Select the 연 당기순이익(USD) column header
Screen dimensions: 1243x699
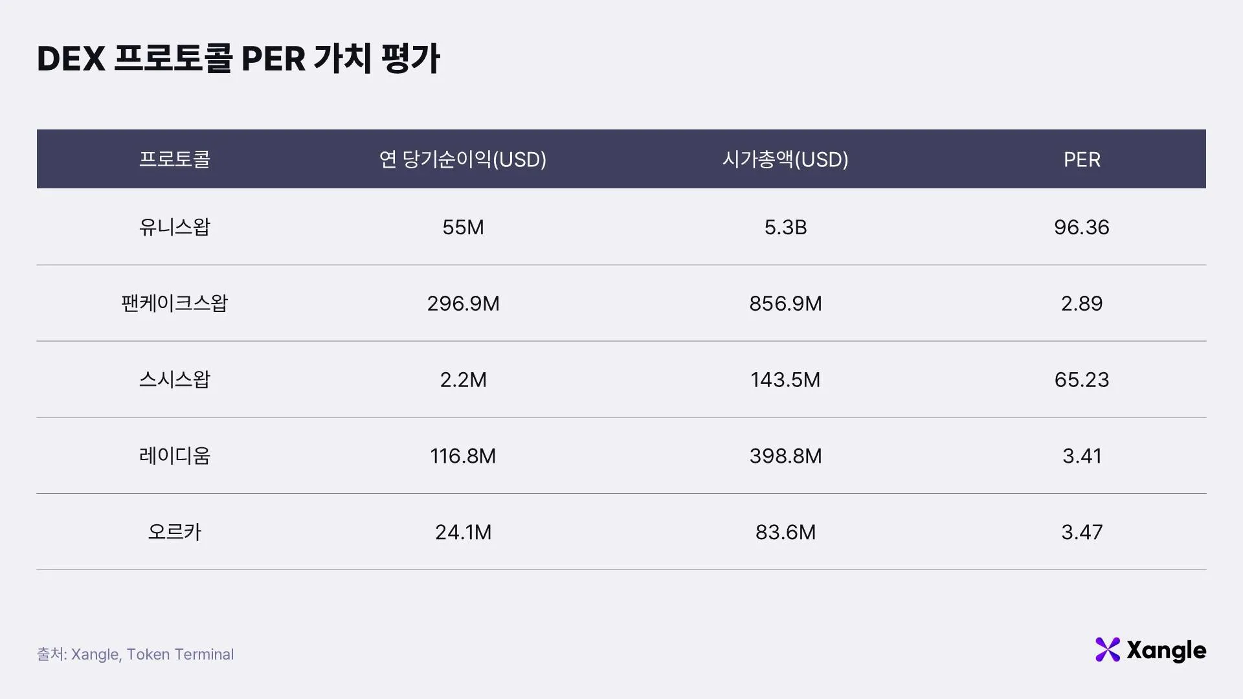[x=462, y=159]
